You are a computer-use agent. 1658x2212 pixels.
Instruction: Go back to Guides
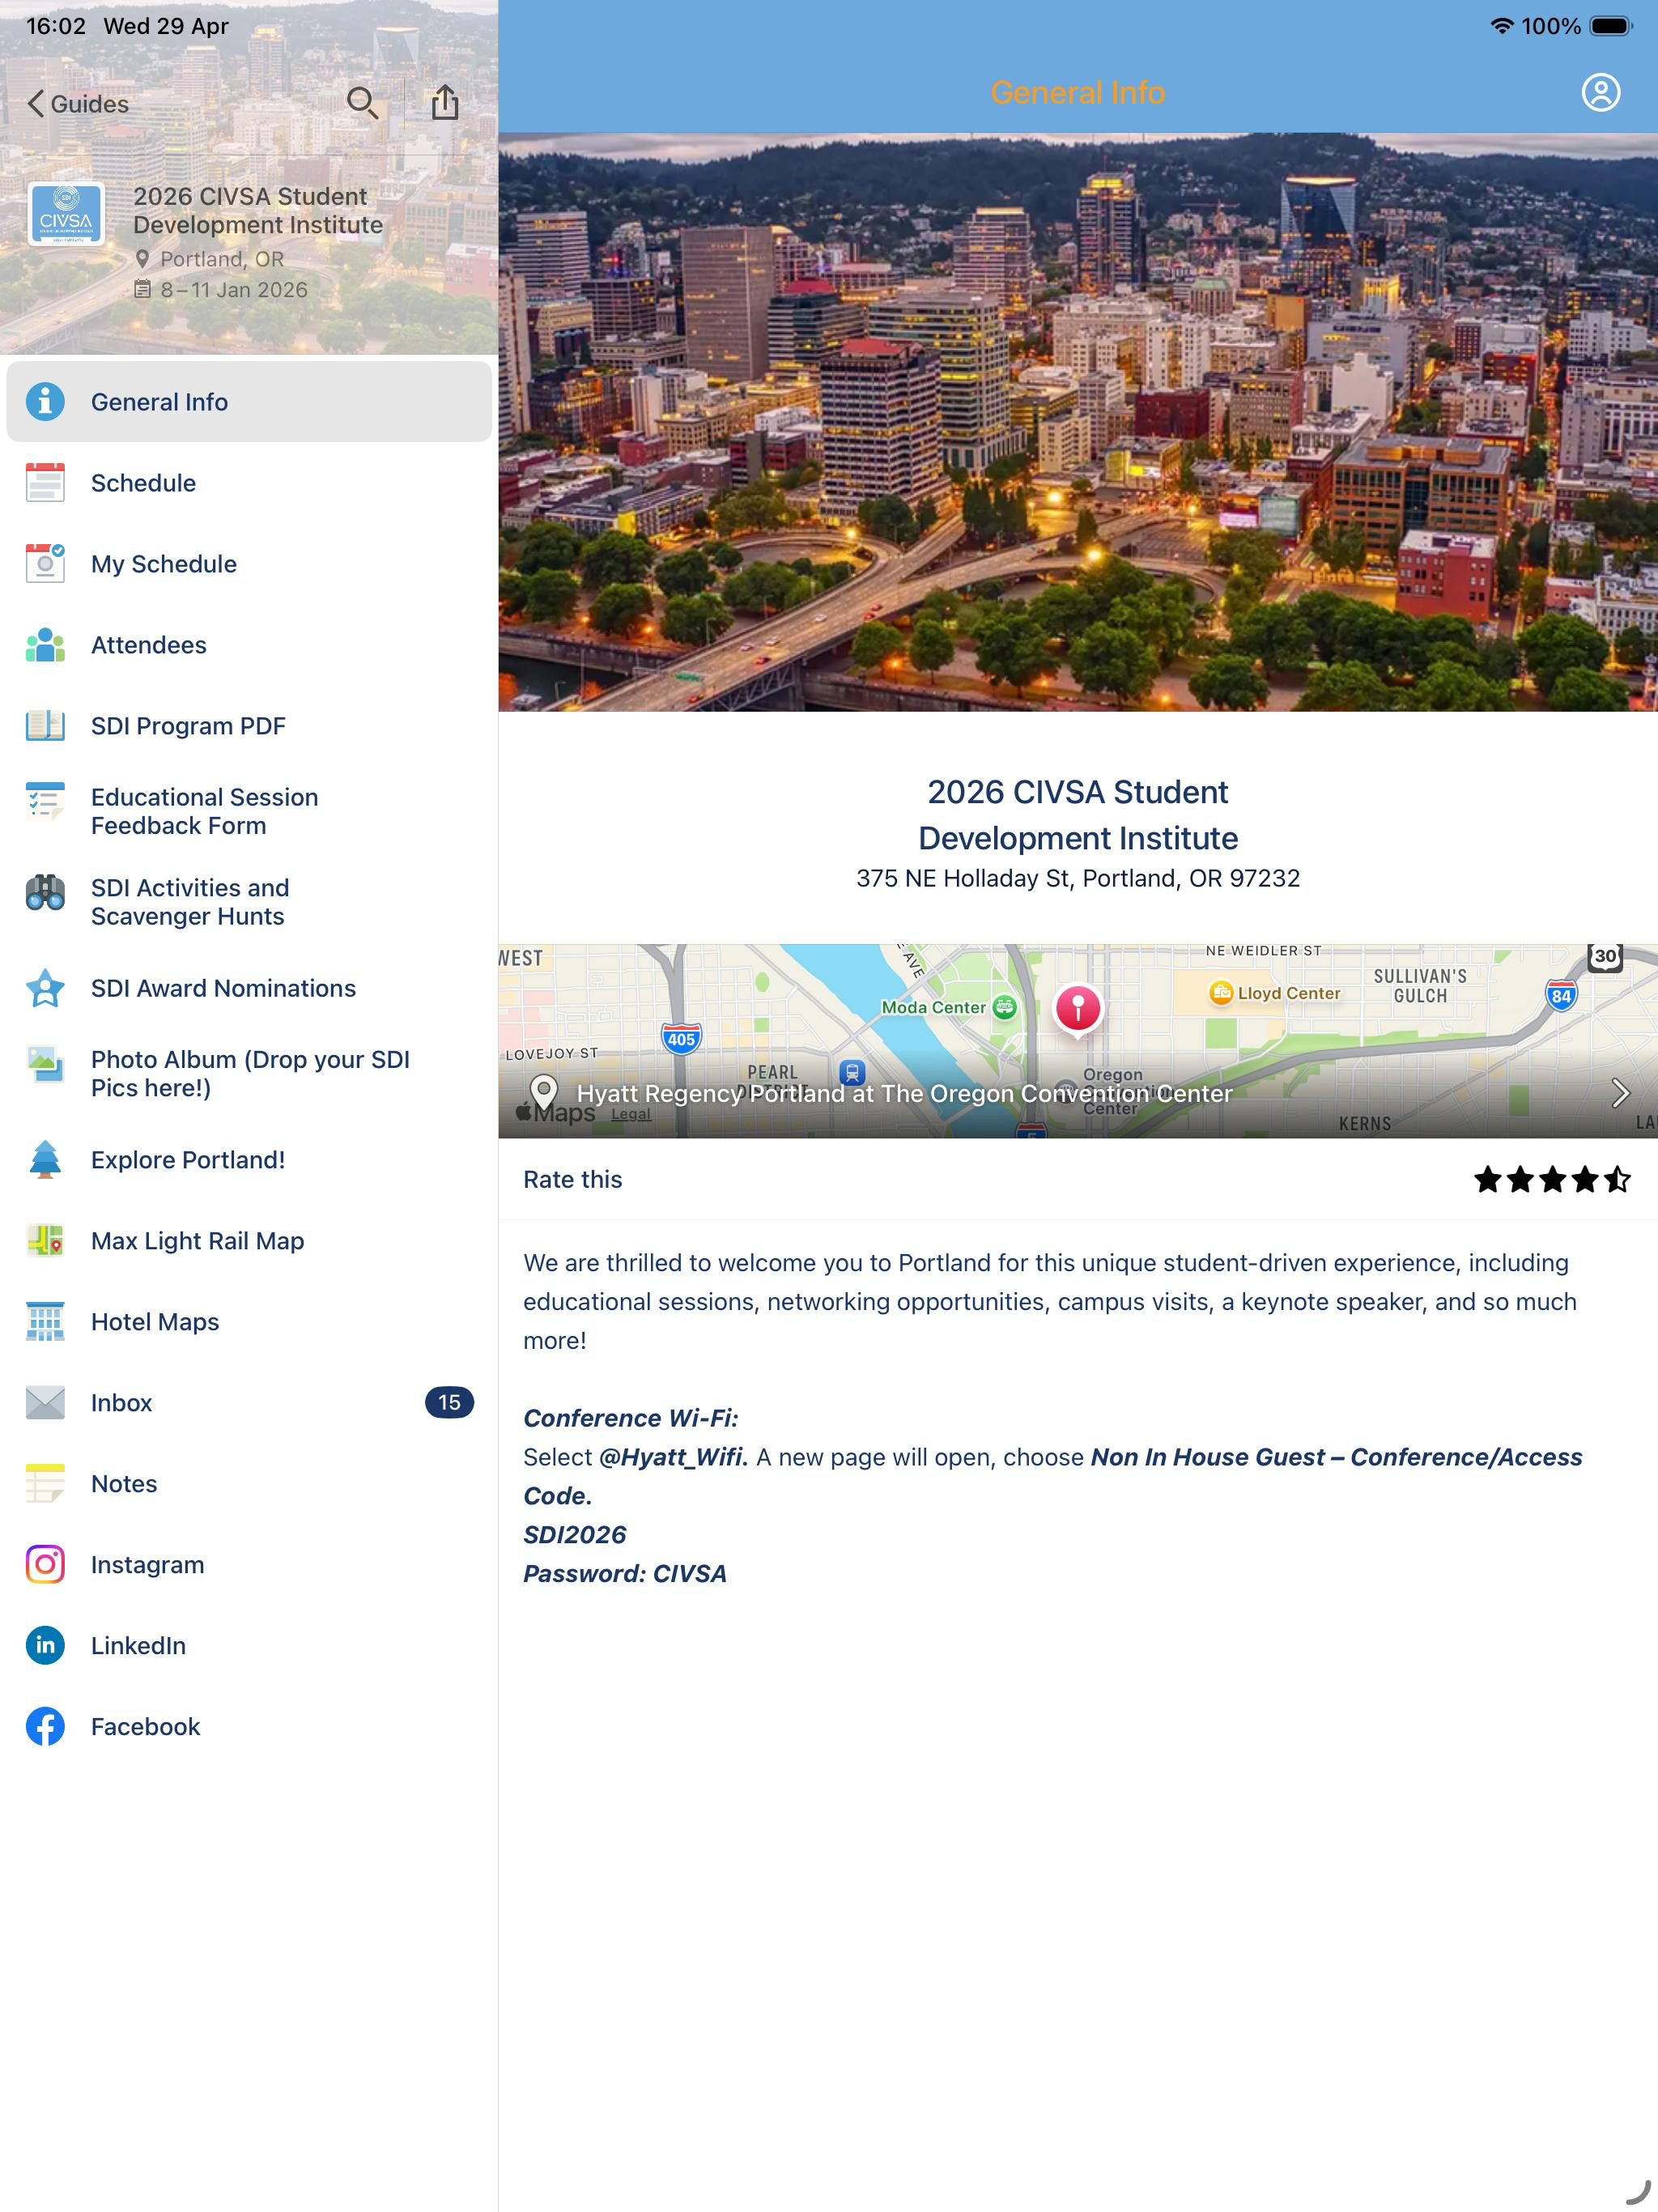[78, 104]
